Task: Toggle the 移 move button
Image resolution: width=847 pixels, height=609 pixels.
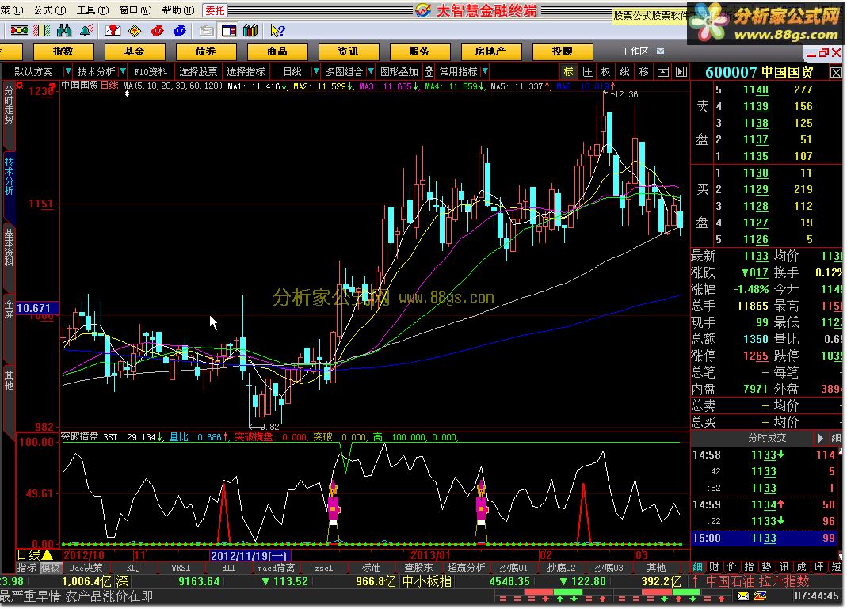Action: tap(643, 72)
